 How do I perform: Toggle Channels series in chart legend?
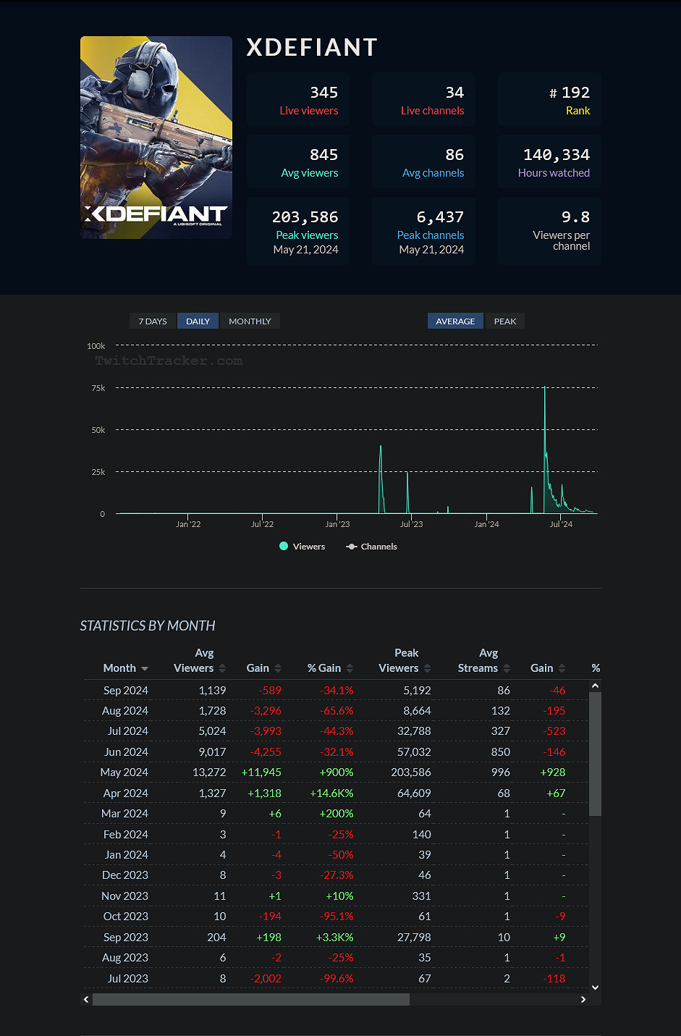coord(371,547)
